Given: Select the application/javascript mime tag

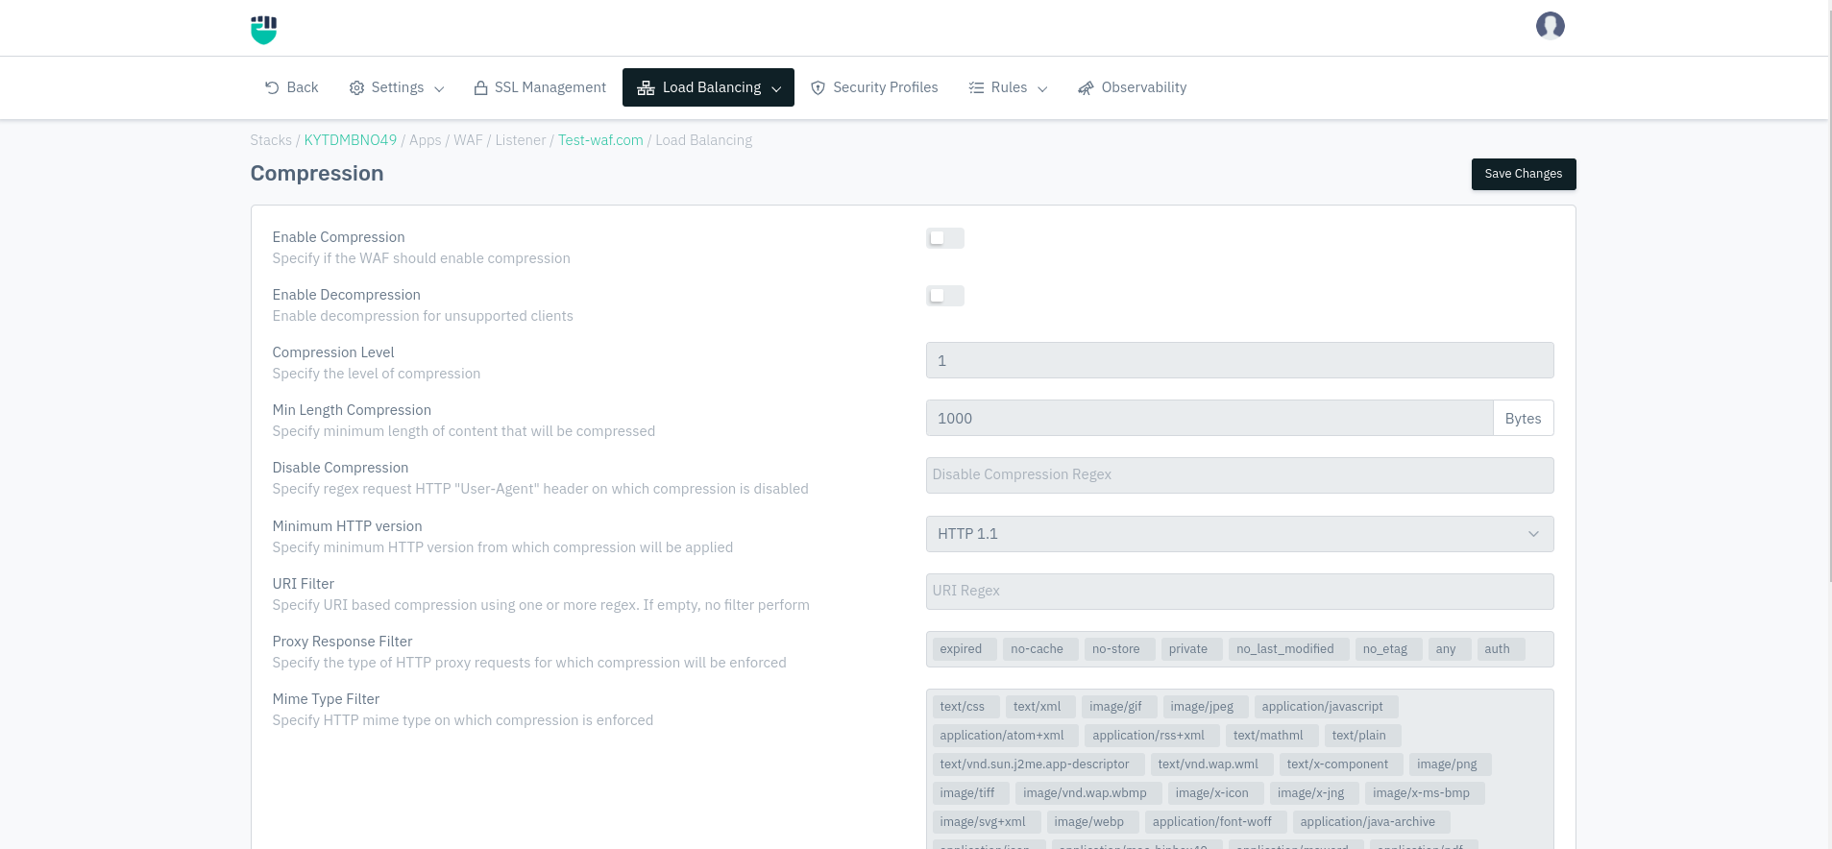Looking at the screenshot, I should pos(1326,707).
